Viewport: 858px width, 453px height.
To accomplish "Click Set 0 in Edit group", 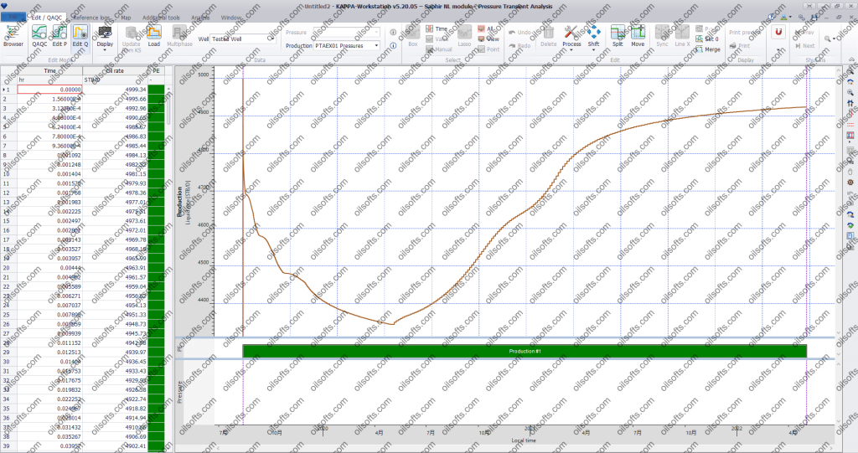I will pyautogui.click(x=707, y=39).
